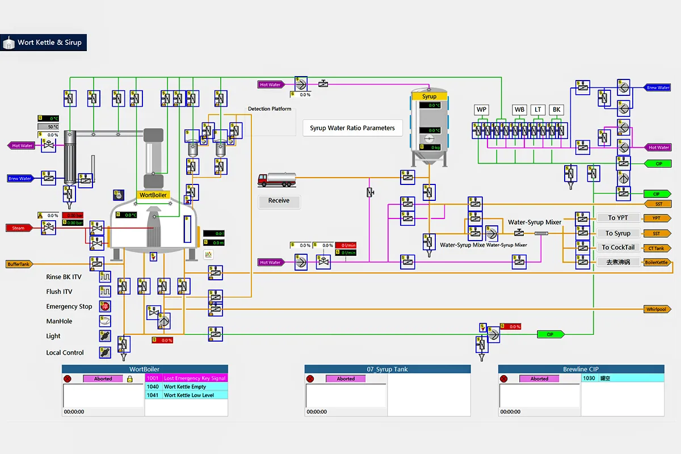Click the ManHole status icon

pyautogui.click(x=105, y=321)
